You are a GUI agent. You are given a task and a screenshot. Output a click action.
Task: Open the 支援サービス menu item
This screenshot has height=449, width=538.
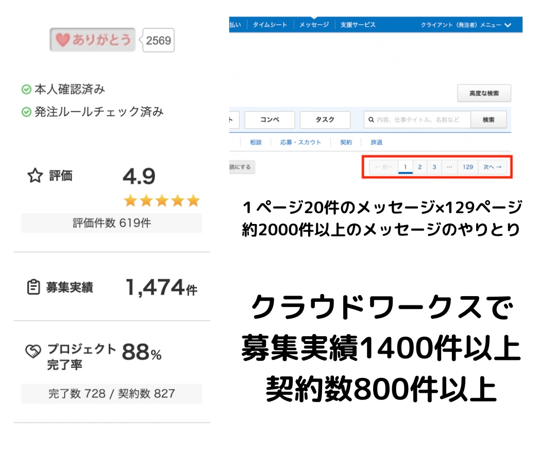pyautogui.click(x=358, y=25)
